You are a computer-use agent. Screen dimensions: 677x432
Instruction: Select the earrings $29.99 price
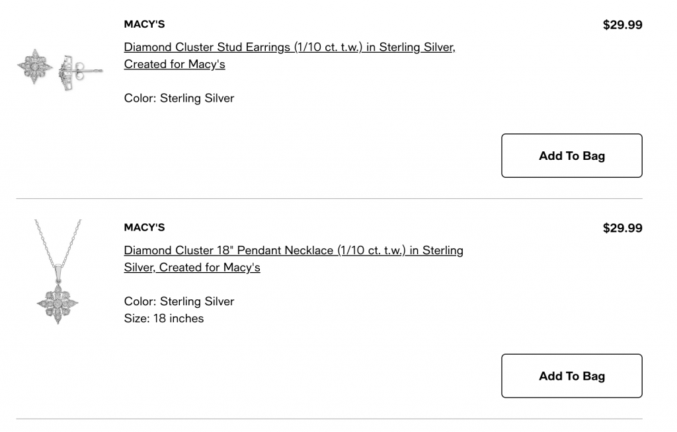pos(623,24)
